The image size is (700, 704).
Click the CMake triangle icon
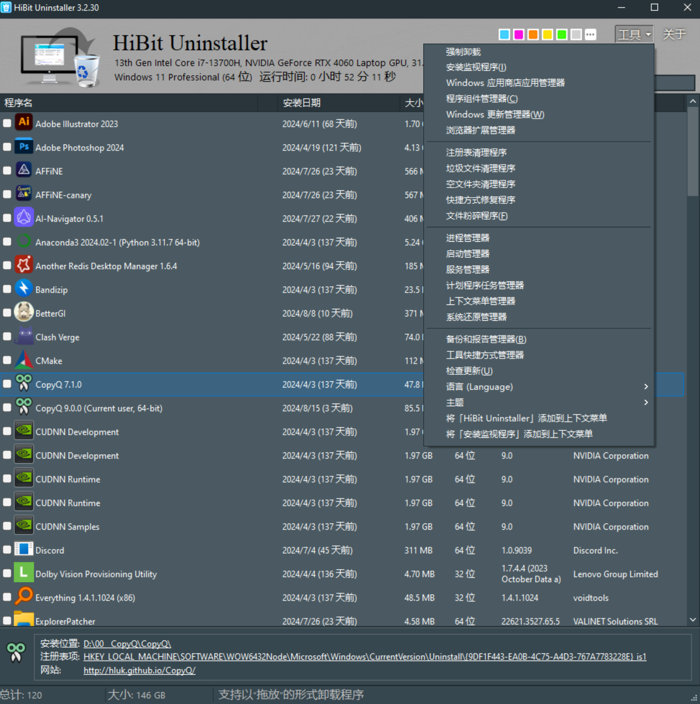tap(23, 360)
